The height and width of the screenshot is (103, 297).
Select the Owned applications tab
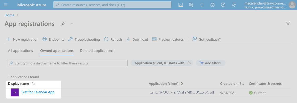click(x=57, y=51)
